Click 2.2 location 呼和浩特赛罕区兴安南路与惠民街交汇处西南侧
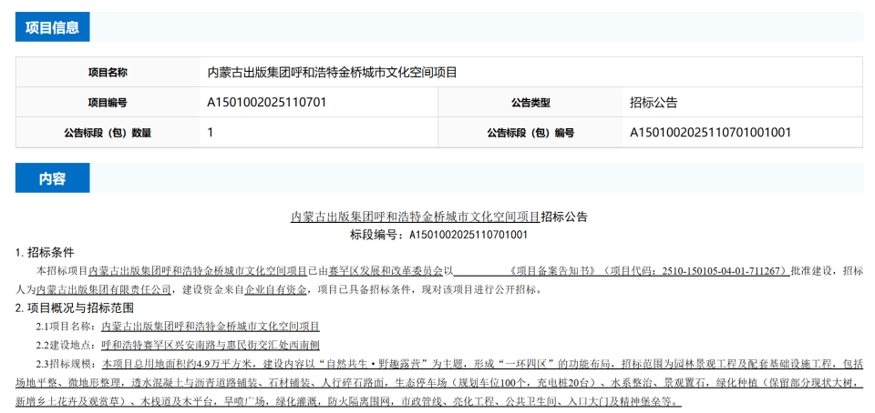875x413 pixels. tap(211, 345)
